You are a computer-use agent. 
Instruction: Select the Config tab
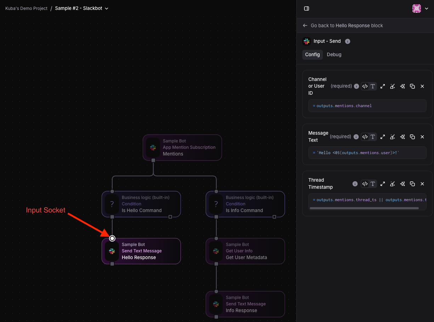312,54
